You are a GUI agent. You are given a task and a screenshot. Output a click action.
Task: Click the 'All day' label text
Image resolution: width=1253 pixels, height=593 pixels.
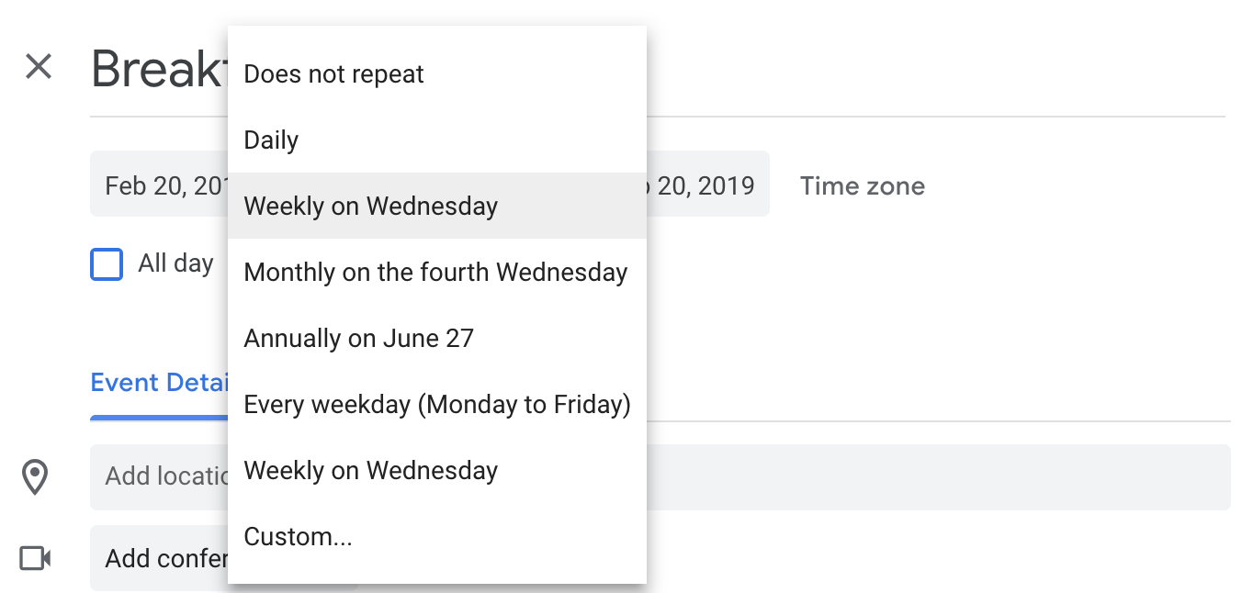pos(175,263)
